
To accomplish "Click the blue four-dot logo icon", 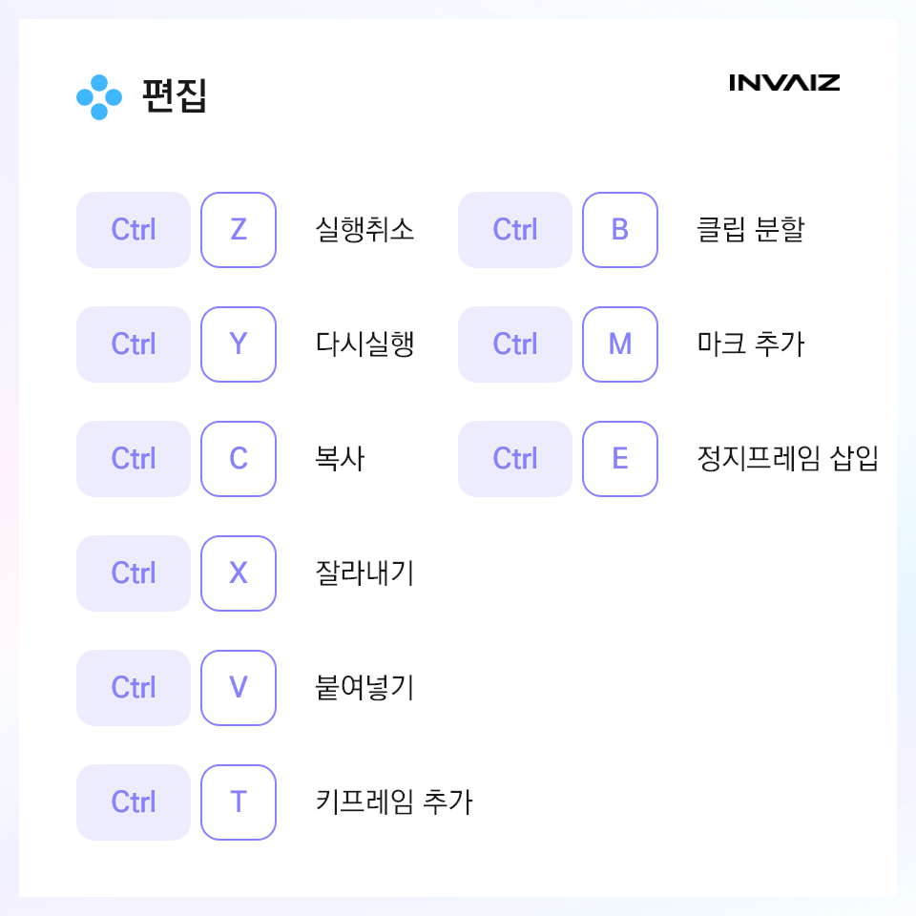I will coord(99,97).
